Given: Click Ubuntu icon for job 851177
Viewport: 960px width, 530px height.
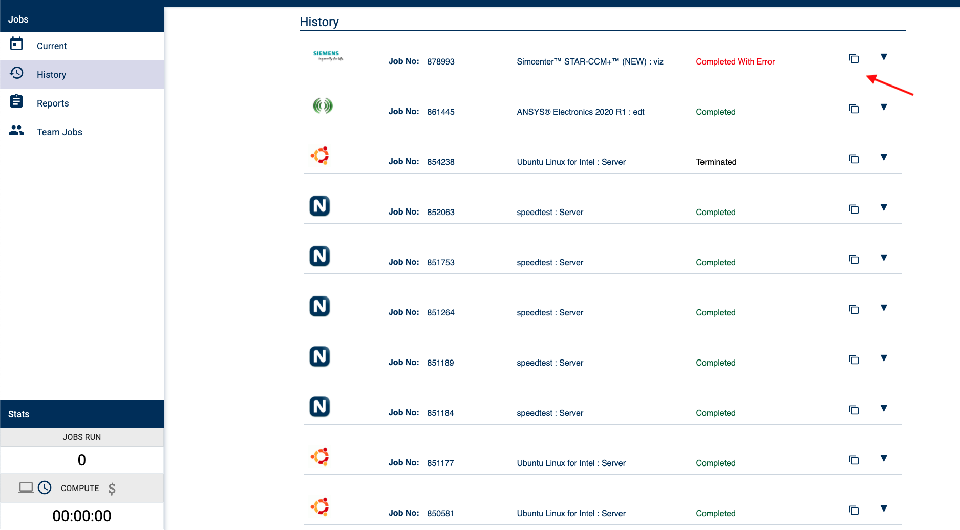Looking at the screenshot, I should coord(320,457).
